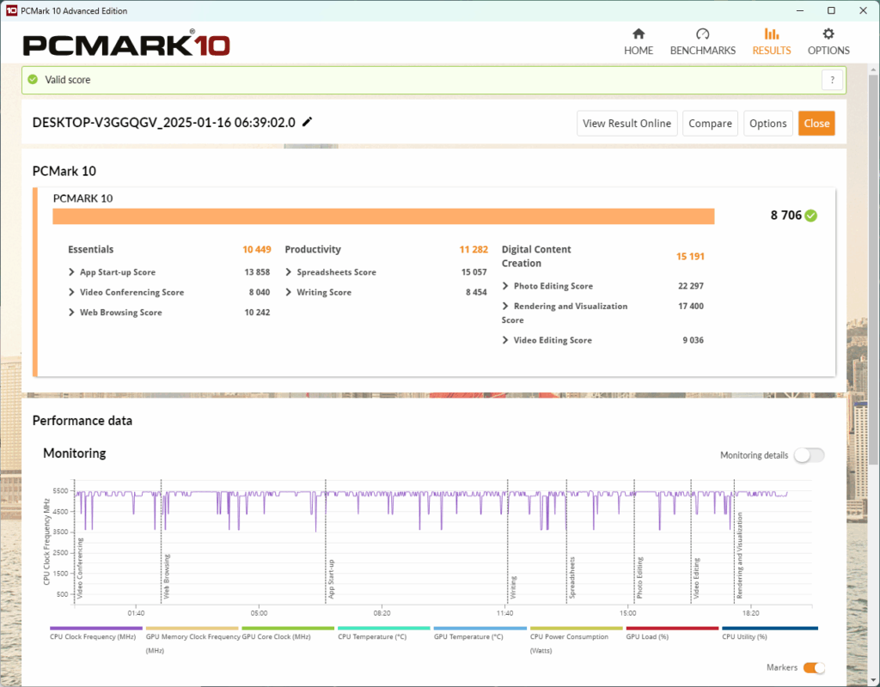
Task: Click the Web Browsing value 10 242
Action: point(257,313)
